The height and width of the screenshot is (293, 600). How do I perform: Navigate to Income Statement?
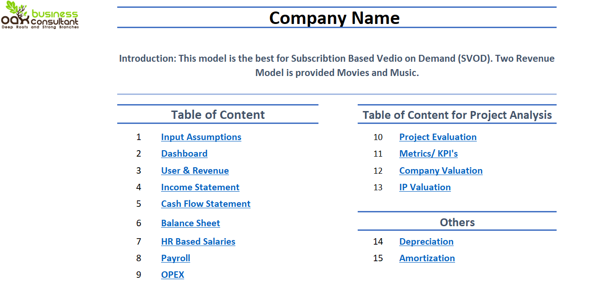click(200, 187)
